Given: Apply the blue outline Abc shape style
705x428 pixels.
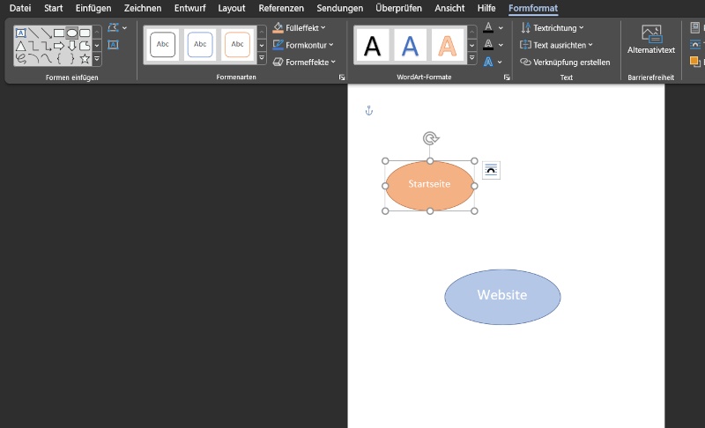Looking at the screenshot, I should point(200,44).
